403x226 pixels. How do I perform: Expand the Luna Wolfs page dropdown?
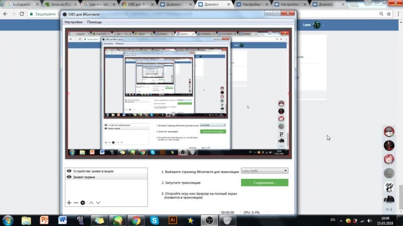tap(264, 171)
